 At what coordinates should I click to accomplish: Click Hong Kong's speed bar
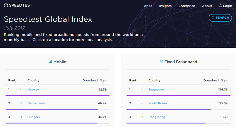166,123
